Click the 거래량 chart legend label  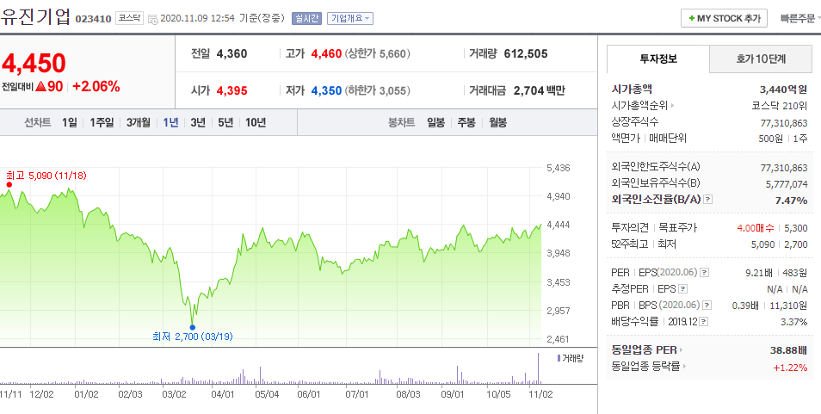coord(570,359)
